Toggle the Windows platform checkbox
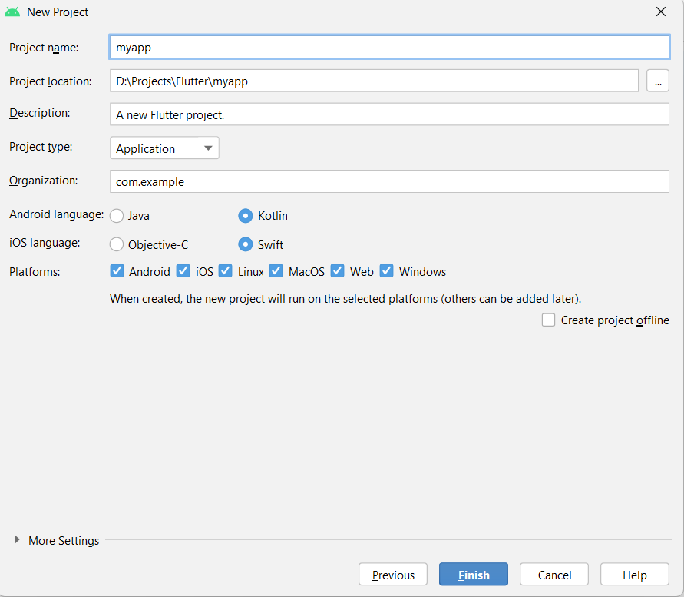 coord(386,271)
